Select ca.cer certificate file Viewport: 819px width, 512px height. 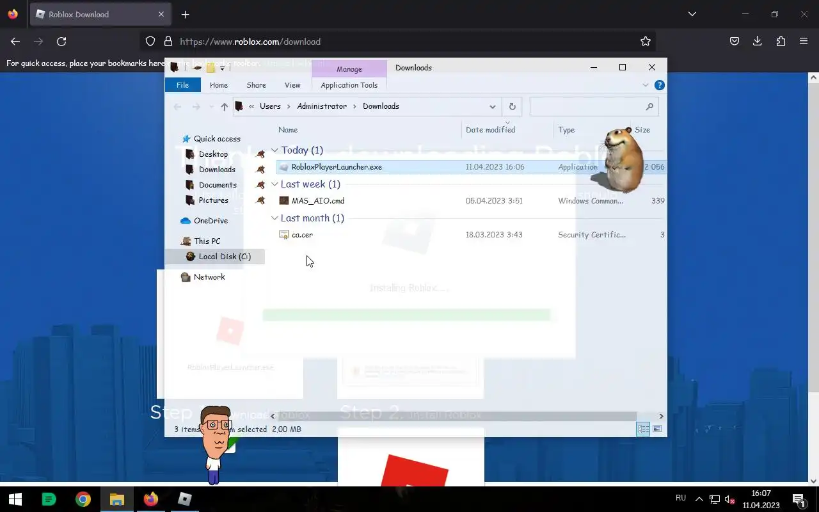click(x=302, y=235)
